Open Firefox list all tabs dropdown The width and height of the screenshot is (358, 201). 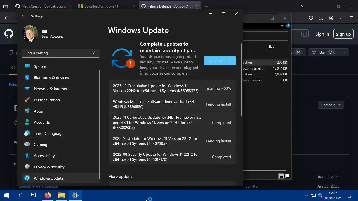click(302, 6)
